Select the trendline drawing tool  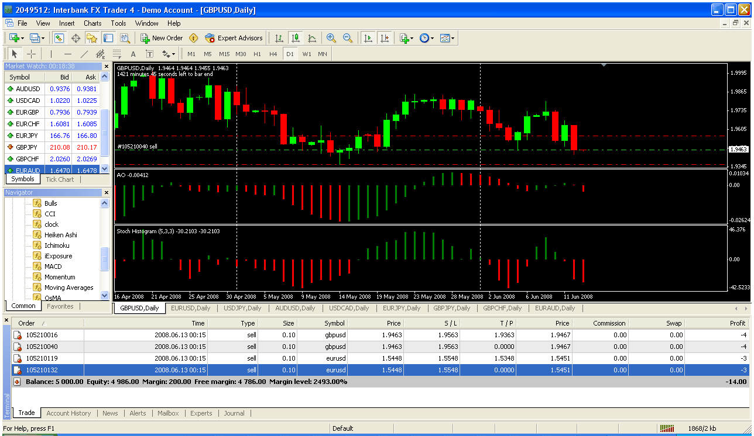[84, 54]
